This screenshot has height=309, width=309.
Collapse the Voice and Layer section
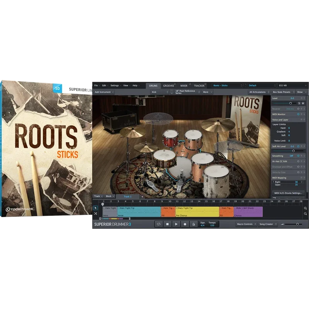click(304, 120)
